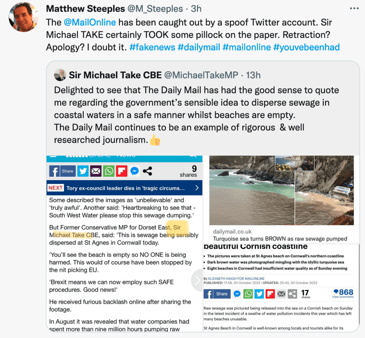Click Sir Michael Take's small avatar
365x338 pixels.
click(60, 75)
